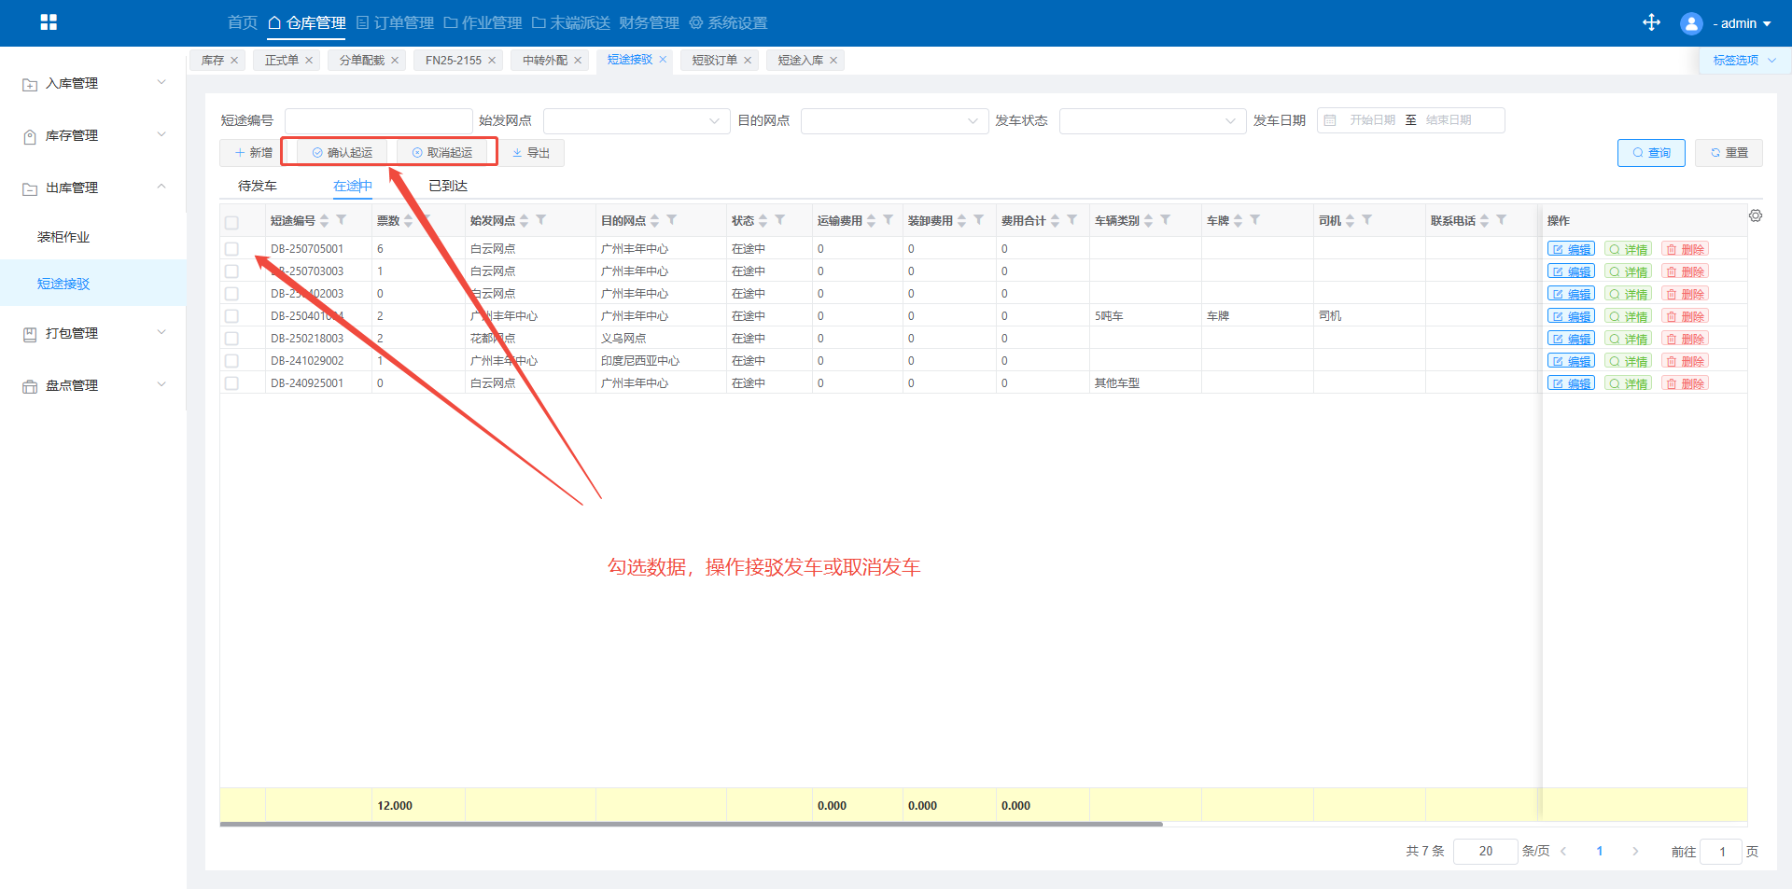This screenshot has height=889, width=1792.
Task: Check the row DB-250705001 checkbox
Action: [231, 249]
